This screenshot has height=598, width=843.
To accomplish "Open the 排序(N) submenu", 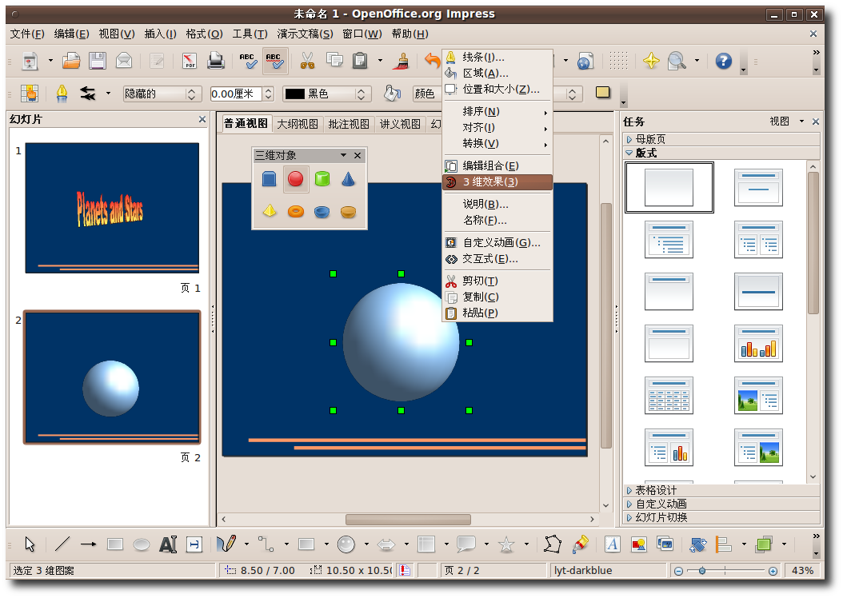I will (x=497, y=111).
